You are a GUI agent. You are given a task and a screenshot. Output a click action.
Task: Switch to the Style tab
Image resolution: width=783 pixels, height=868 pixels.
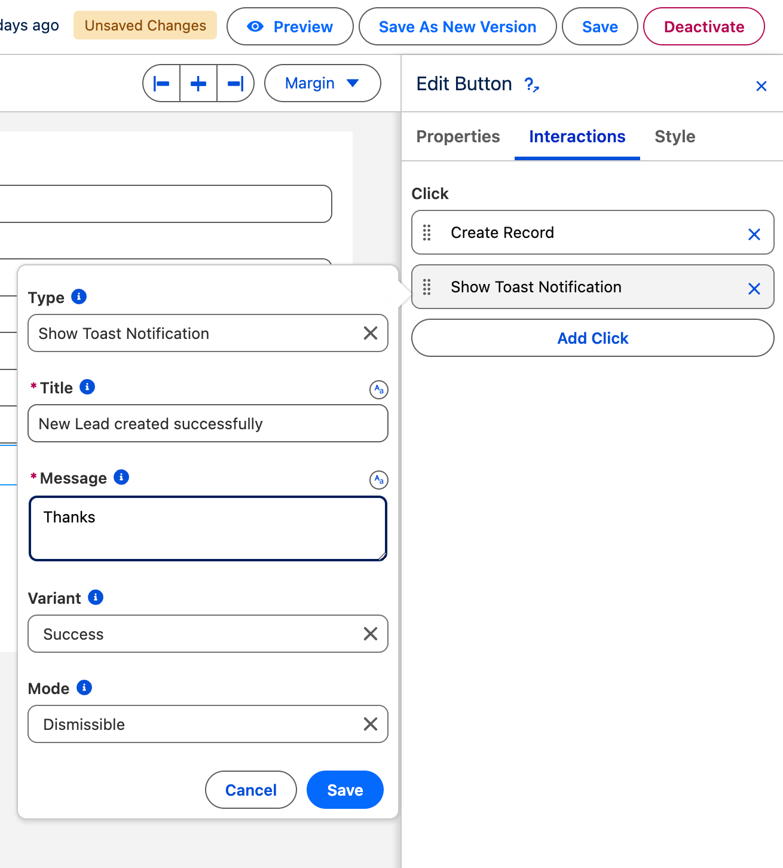click(x=675, y=136)
